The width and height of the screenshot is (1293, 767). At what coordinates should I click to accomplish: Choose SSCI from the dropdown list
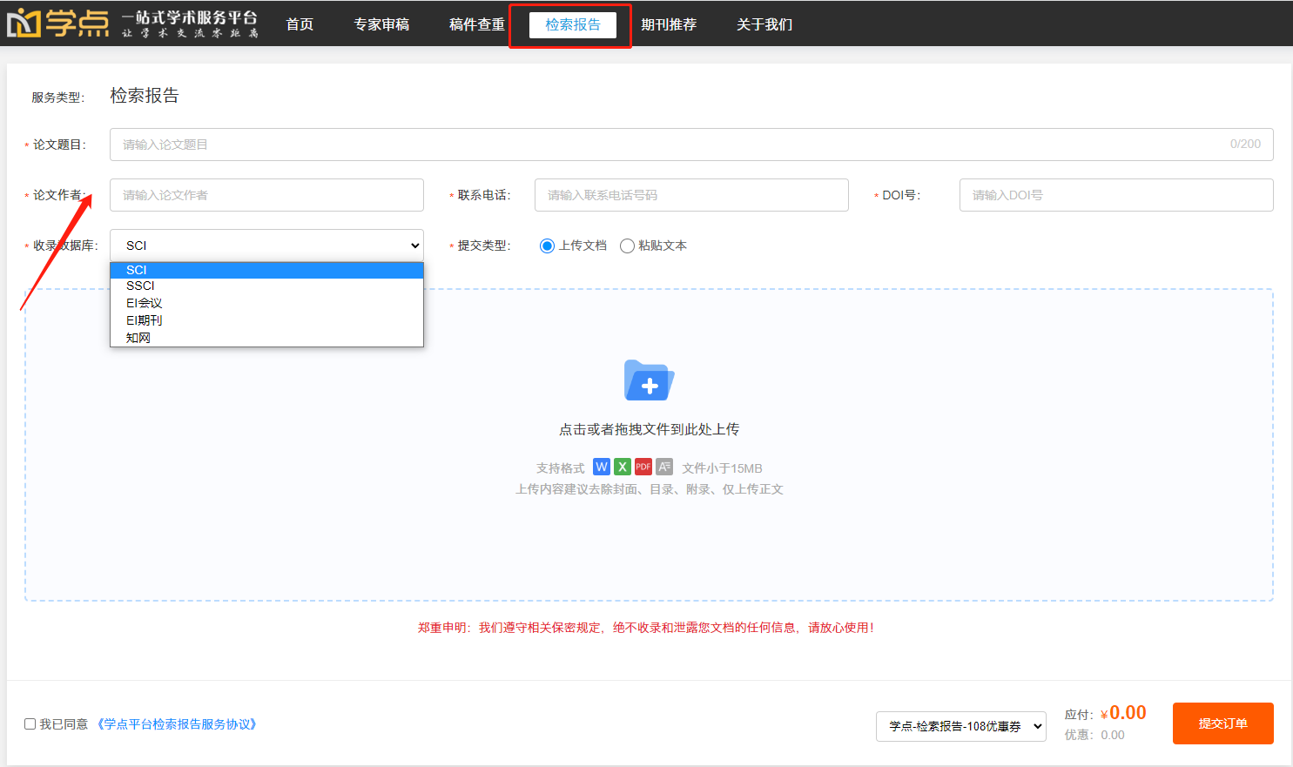coord(266,286)
